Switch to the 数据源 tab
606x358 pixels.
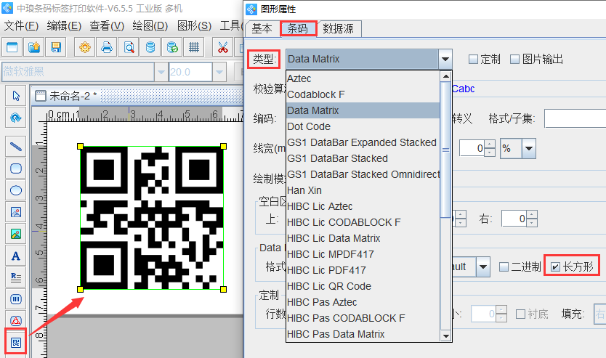(x=339, y=28)
